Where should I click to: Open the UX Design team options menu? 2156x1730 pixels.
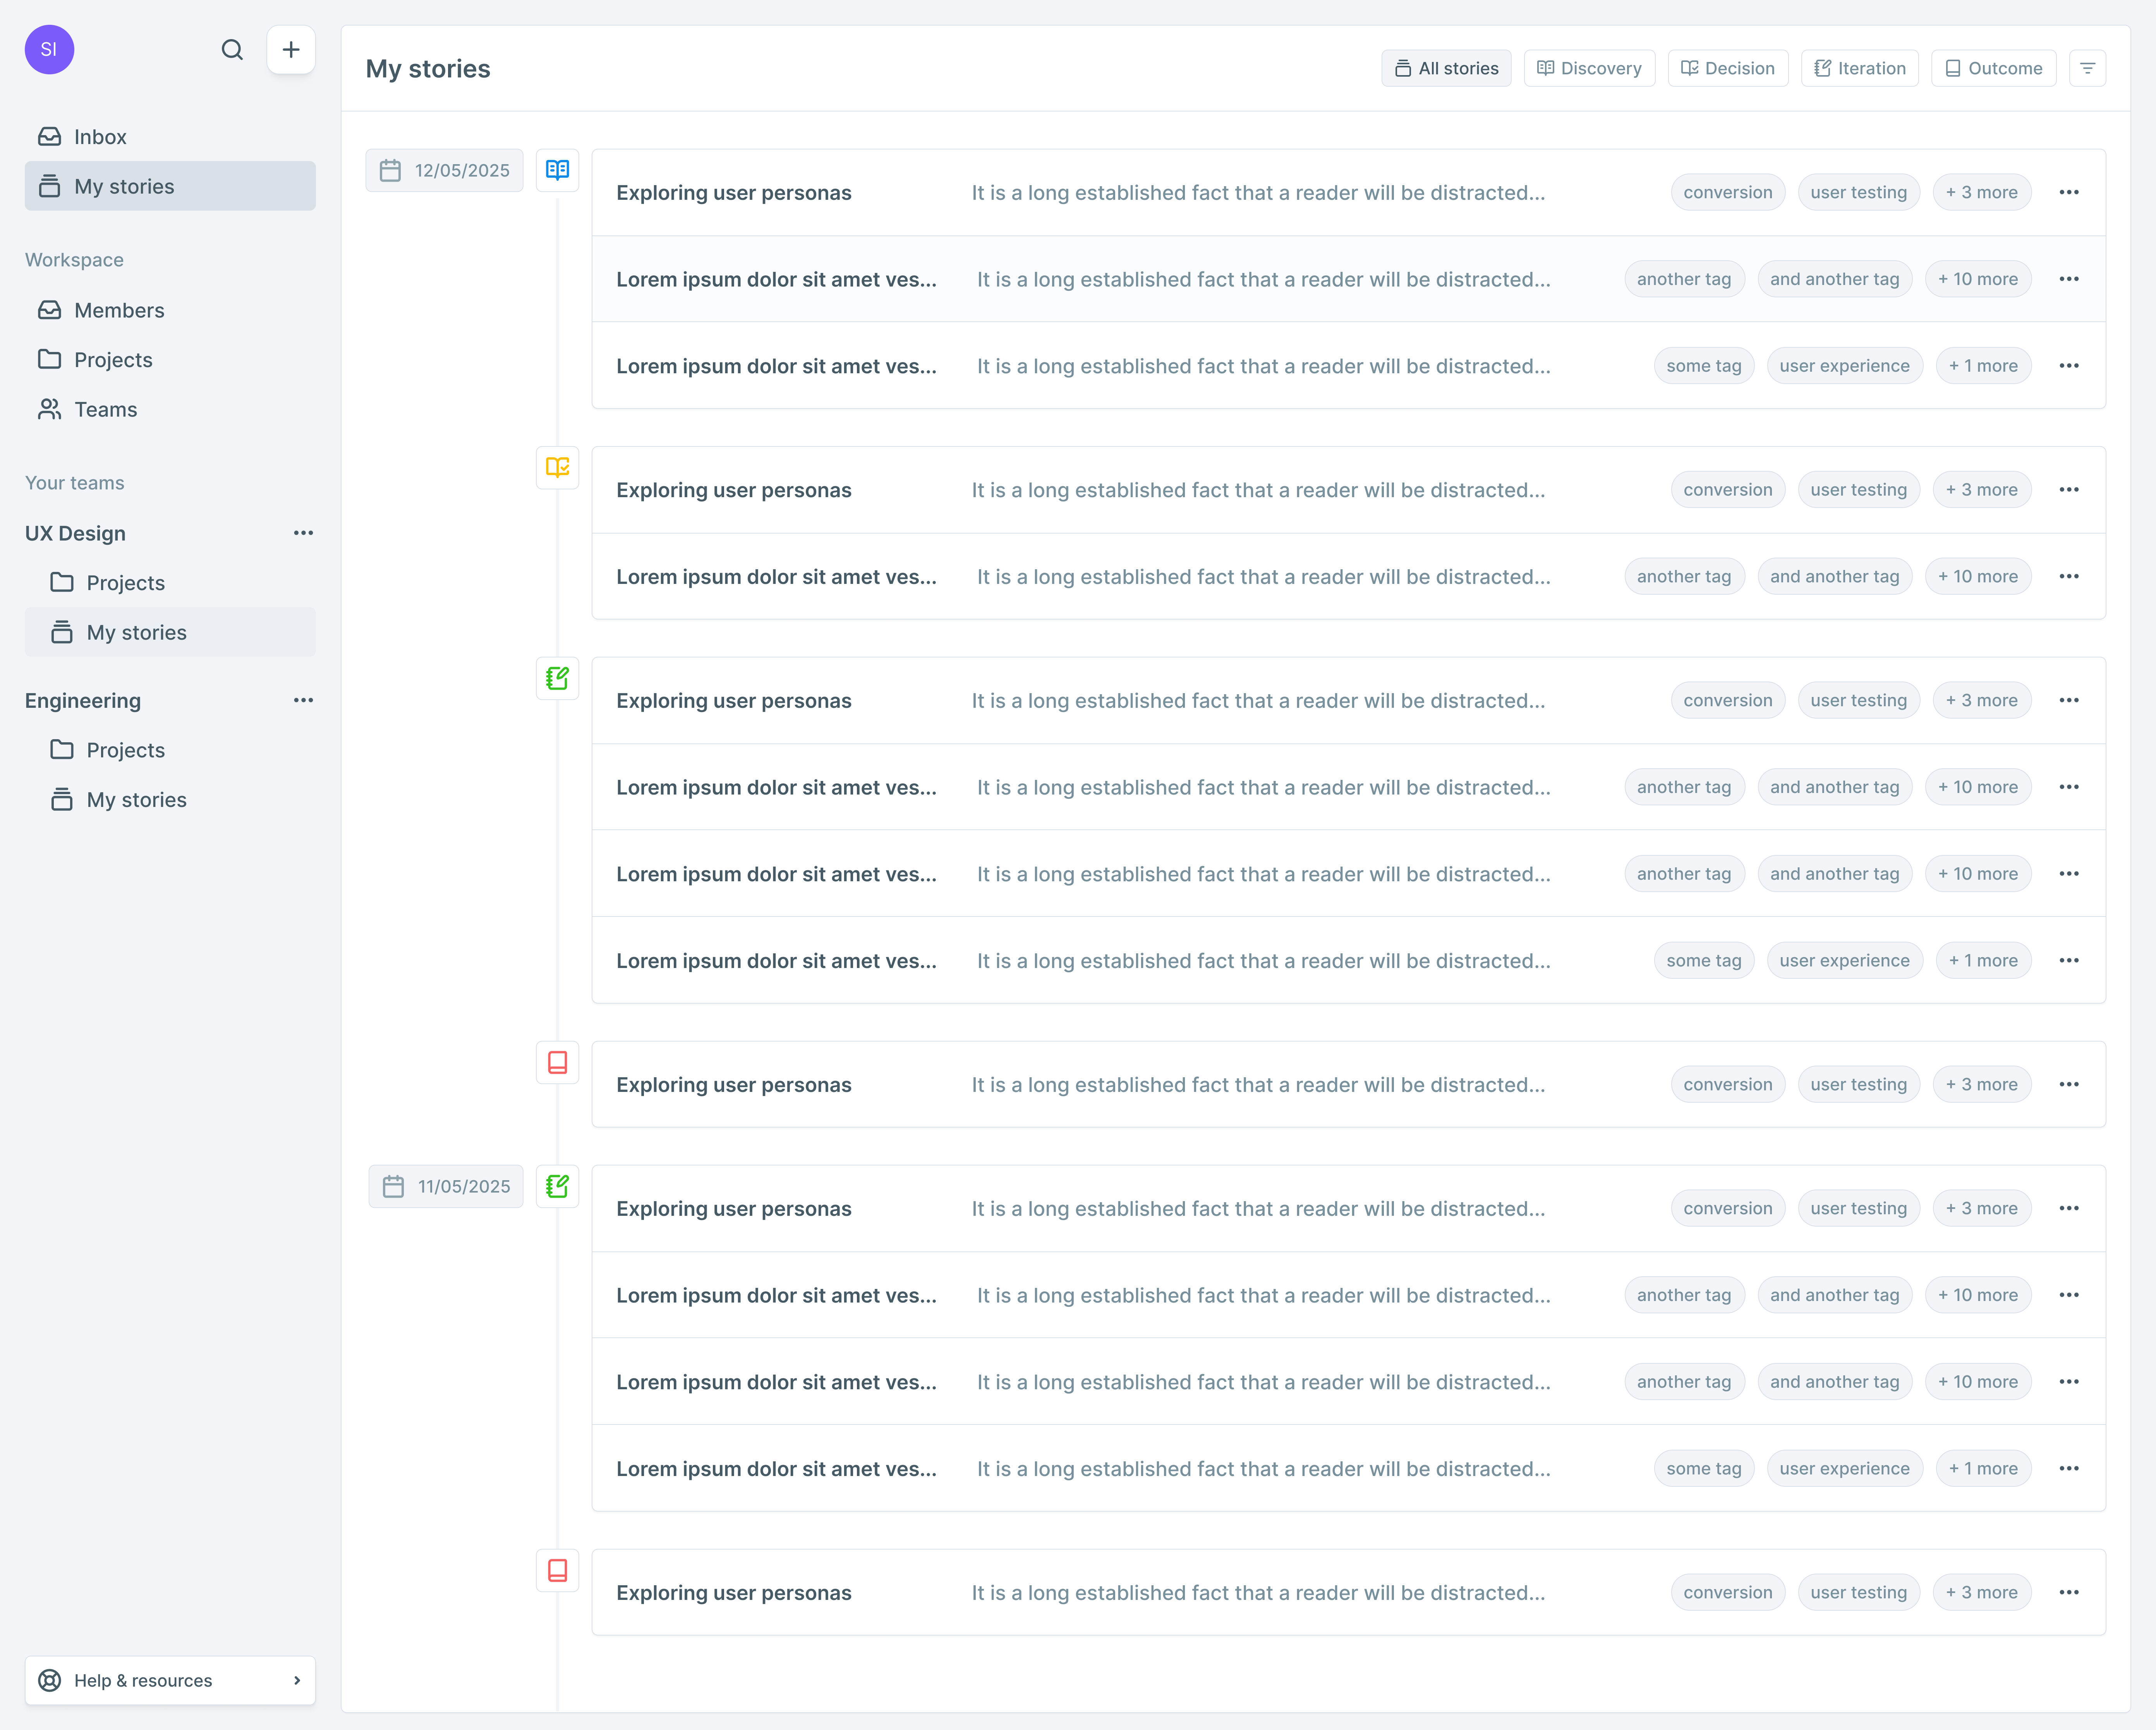point(303,533)
